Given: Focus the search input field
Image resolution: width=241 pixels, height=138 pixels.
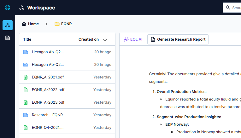Looking at the screenshot, I should click(x=232, y=8).
